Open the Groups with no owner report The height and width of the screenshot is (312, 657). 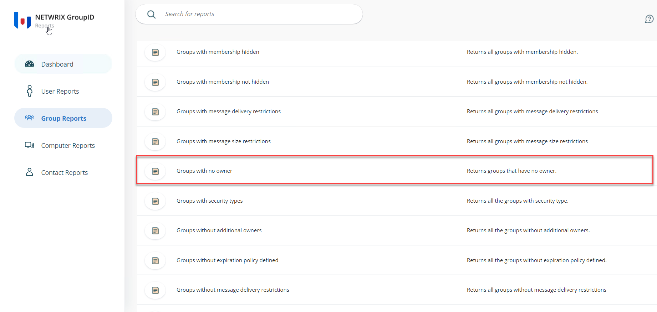point(204,171)
